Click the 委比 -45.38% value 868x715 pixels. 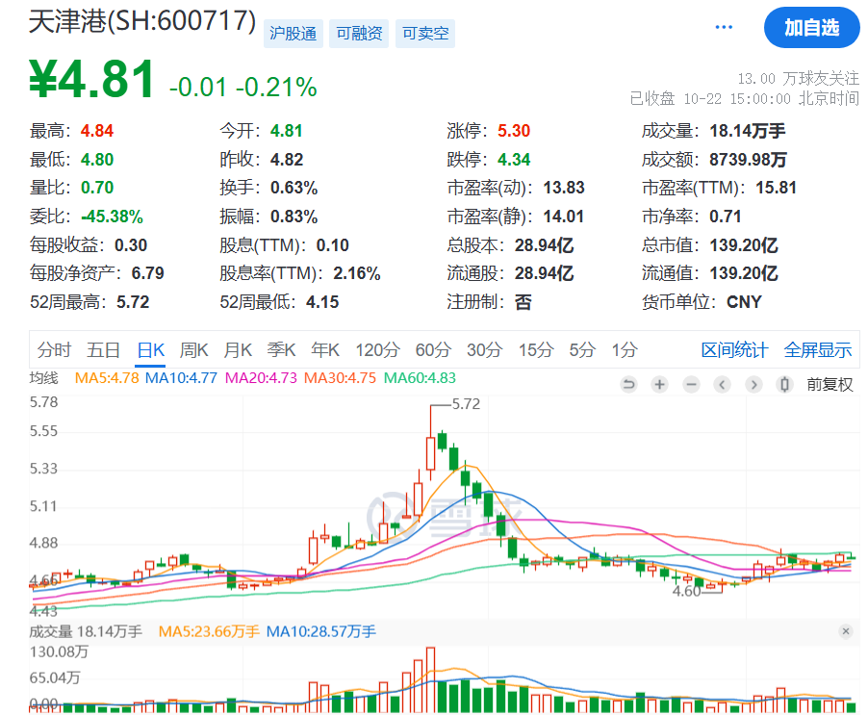point(112,217)
